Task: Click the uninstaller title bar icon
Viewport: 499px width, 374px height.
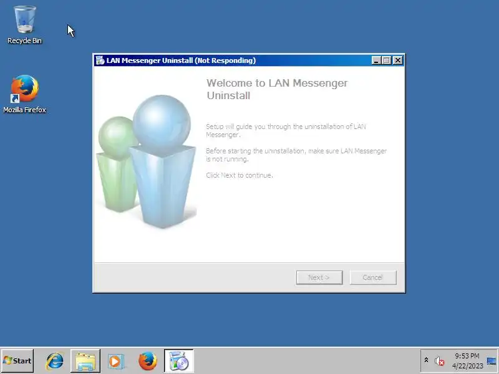Action: (x=100, y=60)
